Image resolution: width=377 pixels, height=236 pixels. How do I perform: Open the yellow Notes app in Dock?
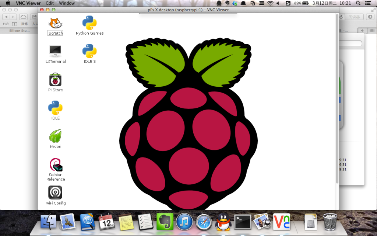(x=126, y=222)
